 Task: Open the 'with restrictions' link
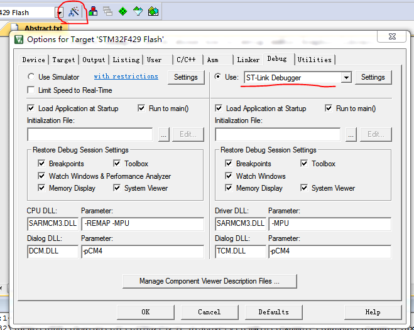click(126, 77)
